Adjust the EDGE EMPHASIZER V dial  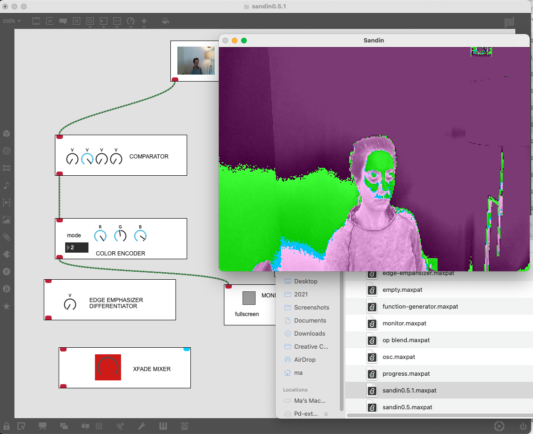click(x=70, y=304)
